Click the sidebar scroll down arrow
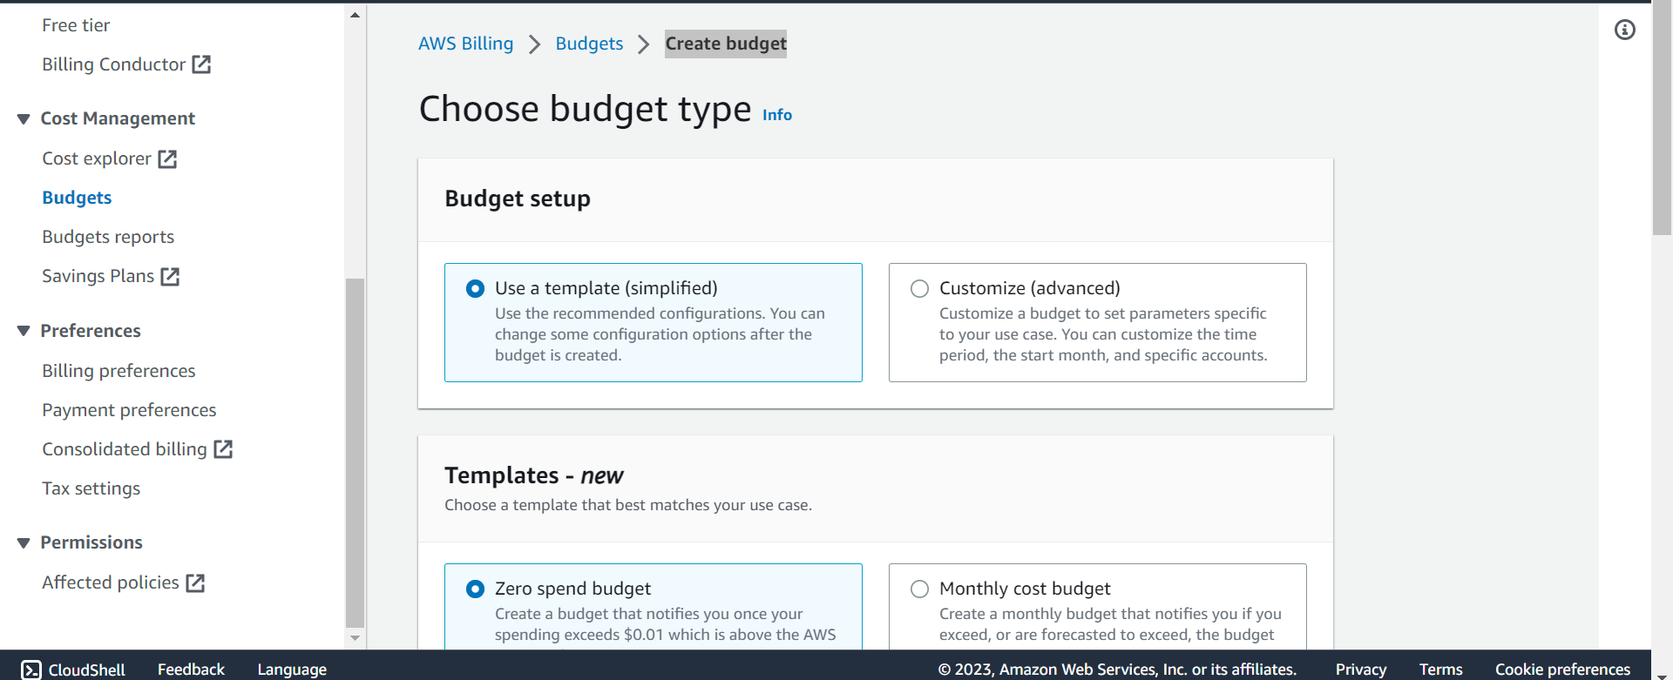 (355, 638)
